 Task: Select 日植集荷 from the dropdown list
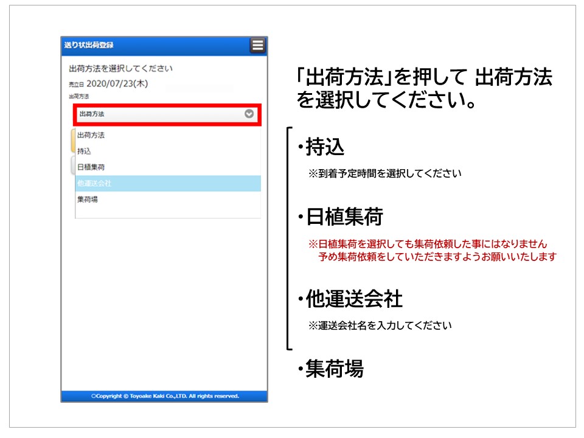[91, 167]
